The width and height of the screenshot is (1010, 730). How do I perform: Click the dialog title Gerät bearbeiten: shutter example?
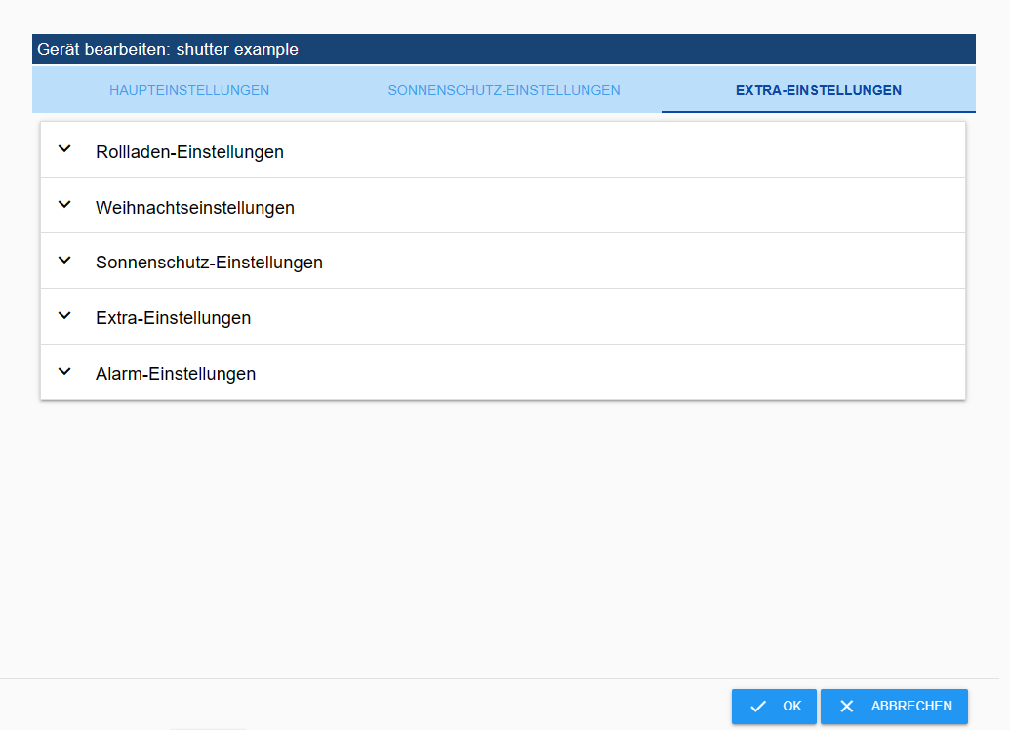coord(168,49)
